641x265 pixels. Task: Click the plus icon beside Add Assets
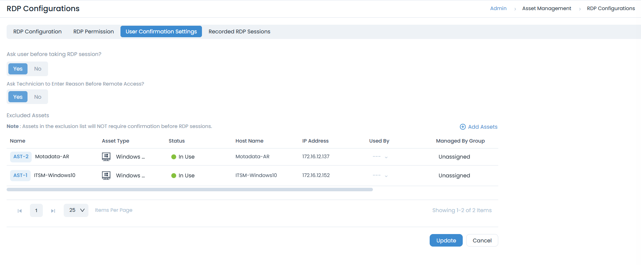tap(462, 127)
